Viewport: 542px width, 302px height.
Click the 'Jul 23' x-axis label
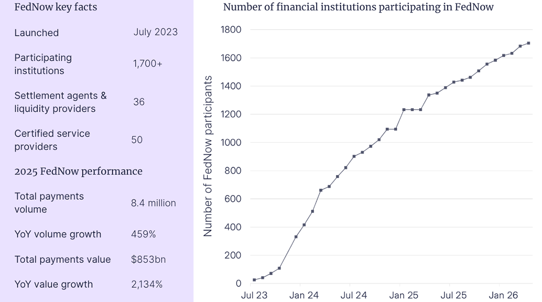[x=254, y=295]
